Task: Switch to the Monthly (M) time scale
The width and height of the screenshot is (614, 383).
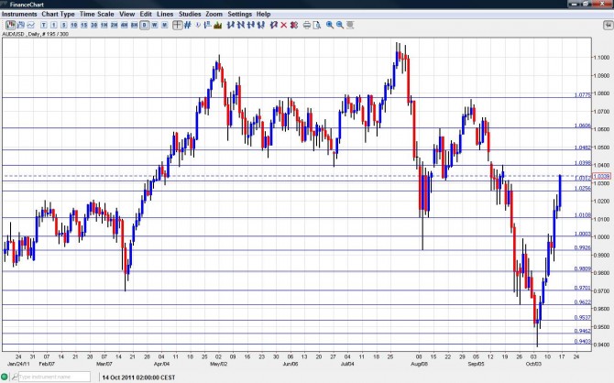Action: tap(164, 25)
